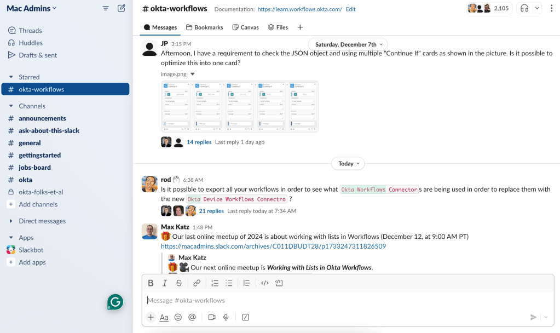Viewport: 560px width, 333px height.
Task: Record a video clip
Action: [x=211, y=317]
